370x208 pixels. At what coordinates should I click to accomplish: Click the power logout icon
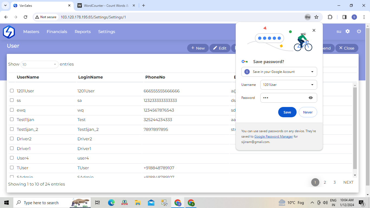click(x=359, y=31)
